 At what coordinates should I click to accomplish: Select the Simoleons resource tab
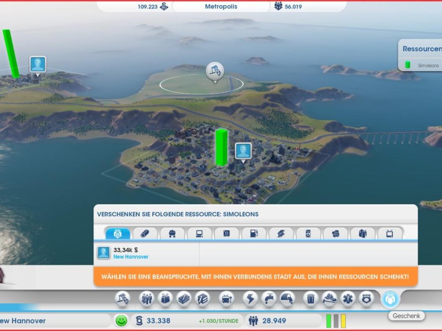(x=117, y=233)
